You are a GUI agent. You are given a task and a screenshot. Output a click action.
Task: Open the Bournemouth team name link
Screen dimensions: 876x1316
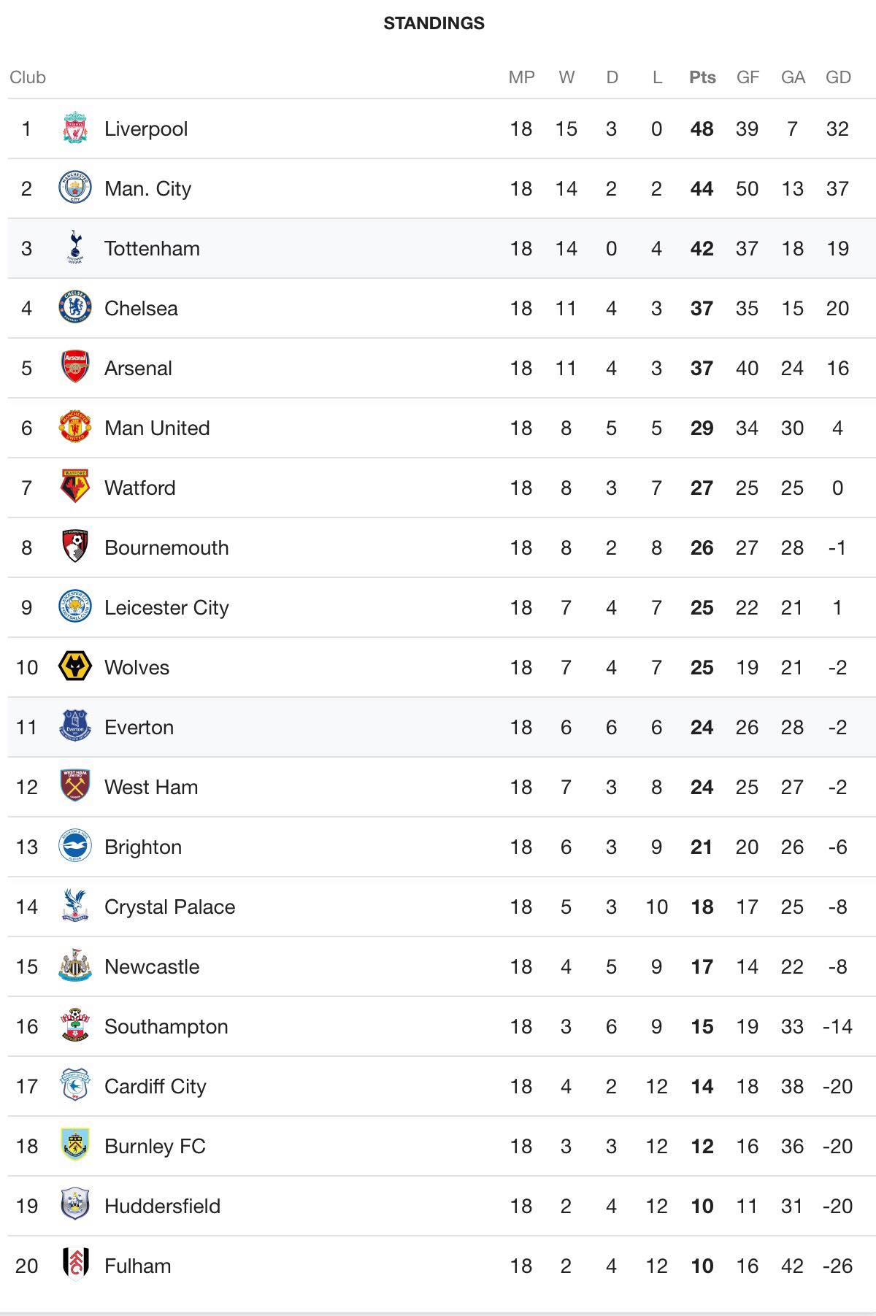166,547
